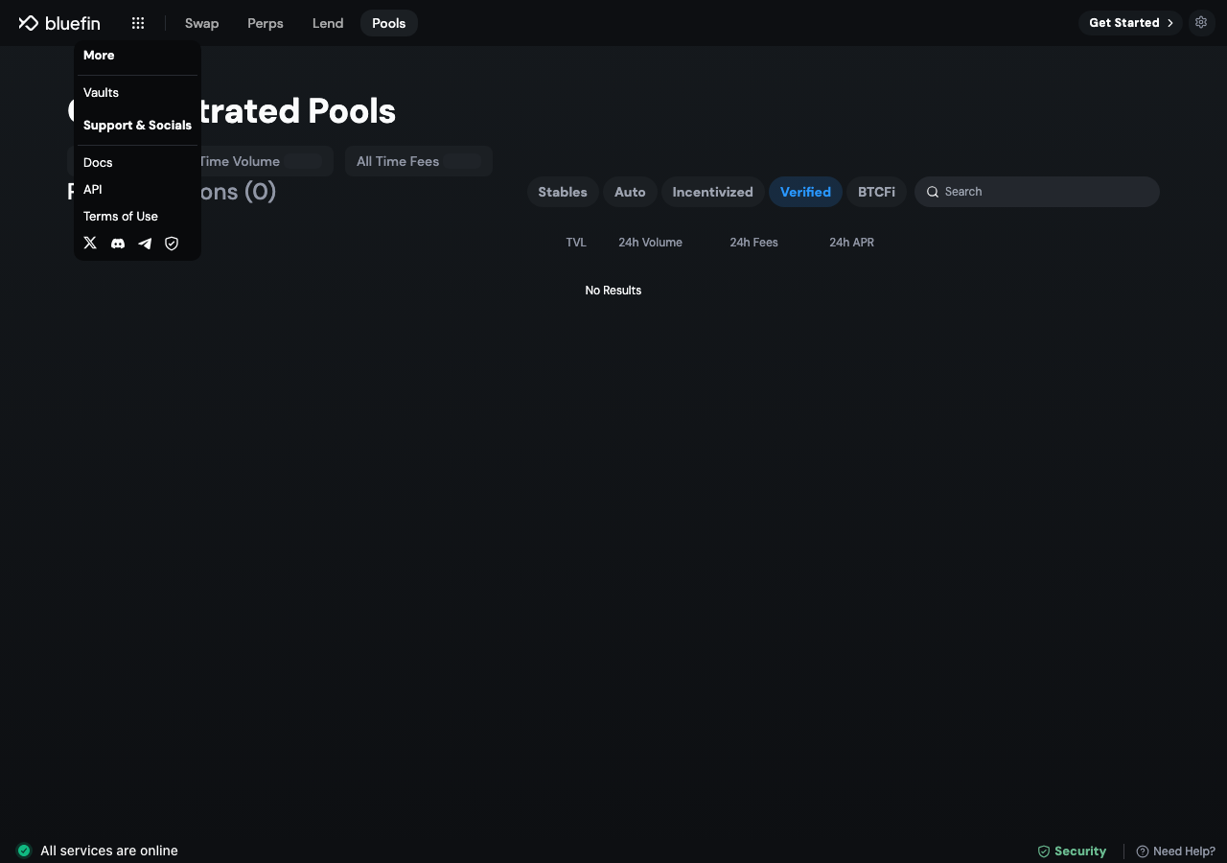Click the bluefin logo

pos(59,23)
